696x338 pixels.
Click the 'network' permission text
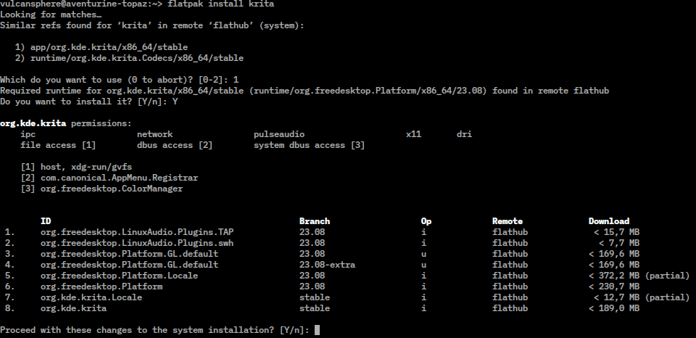pyautogui.click(x=154, y=134)
